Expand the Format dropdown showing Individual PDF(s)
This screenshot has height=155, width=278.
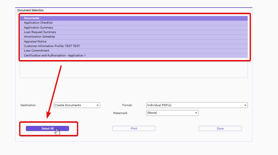coord(197,105)
